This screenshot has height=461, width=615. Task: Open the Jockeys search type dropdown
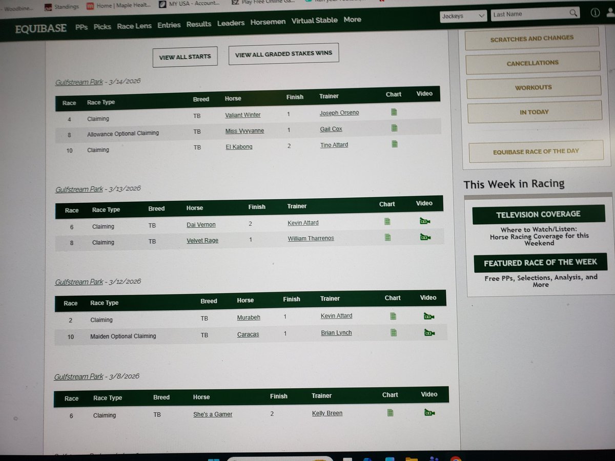(463, 16)
